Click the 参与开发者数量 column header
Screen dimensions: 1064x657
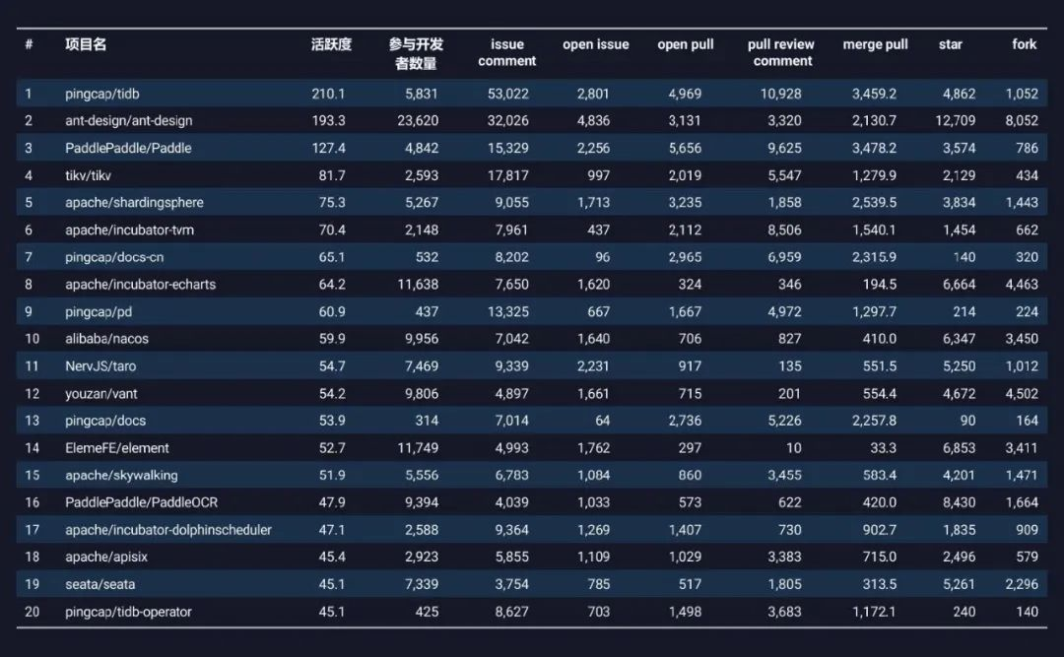pyautogui.click(x=416, y=53)
